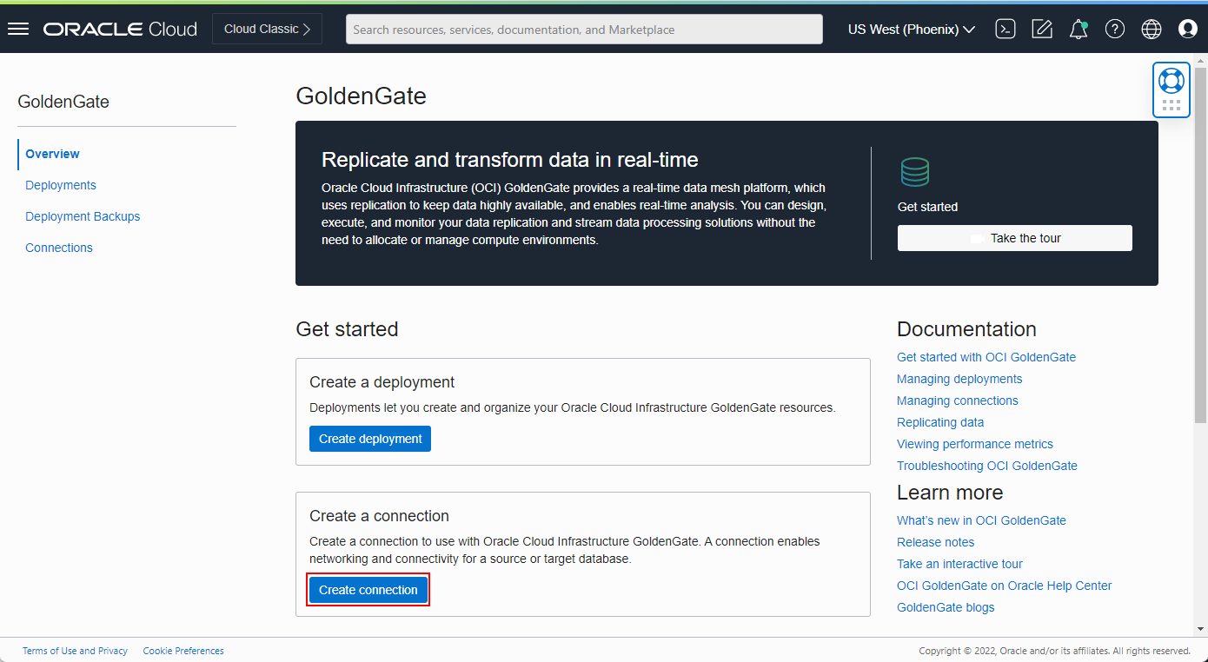The image size is (1208, 662).
Task: Click the resources search field
Action: tap(584, 29)
